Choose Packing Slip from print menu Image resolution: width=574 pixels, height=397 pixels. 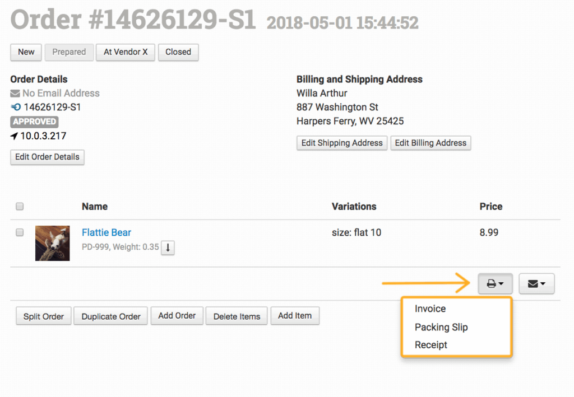click(441, 327)
